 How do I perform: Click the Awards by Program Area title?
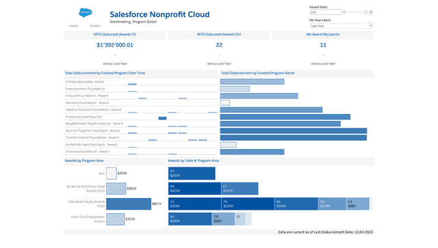[84, 161]
